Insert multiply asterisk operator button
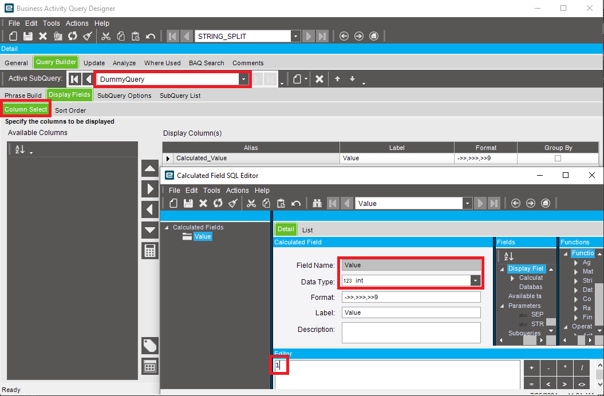 [565, 368]
